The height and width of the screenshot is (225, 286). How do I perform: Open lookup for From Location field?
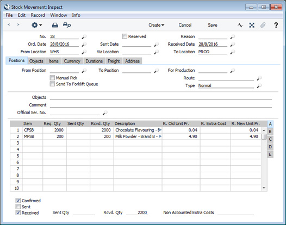pyautogui.click(x=84, y=52)
